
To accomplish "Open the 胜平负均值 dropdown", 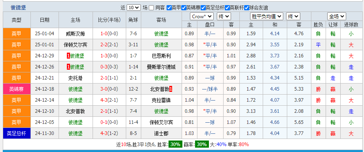I will click(x=267, y=17).
